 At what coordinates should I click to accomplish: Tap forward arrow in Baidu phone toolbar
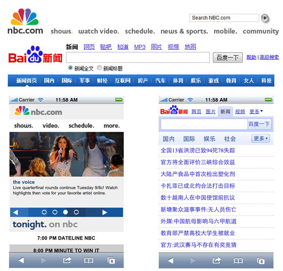(x=193, y=260)
